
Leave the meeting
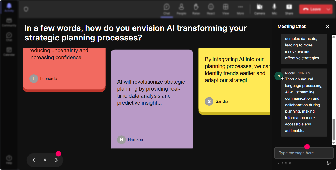[312, 9]
